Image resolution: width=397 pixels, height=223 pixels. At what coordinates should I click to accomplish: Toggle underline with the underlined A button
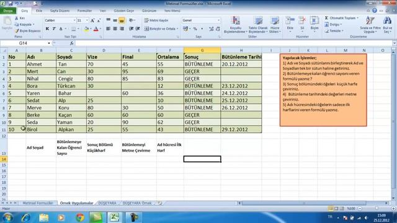pos(61,29)
